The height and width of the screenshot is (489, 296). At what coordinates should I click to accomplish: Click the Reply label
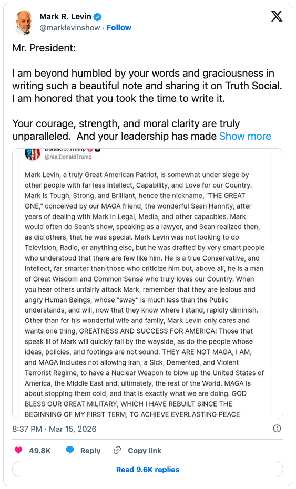coord(90,451)
